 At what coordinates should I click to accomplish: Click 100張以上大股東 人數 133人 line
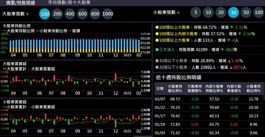click(197, 41)
